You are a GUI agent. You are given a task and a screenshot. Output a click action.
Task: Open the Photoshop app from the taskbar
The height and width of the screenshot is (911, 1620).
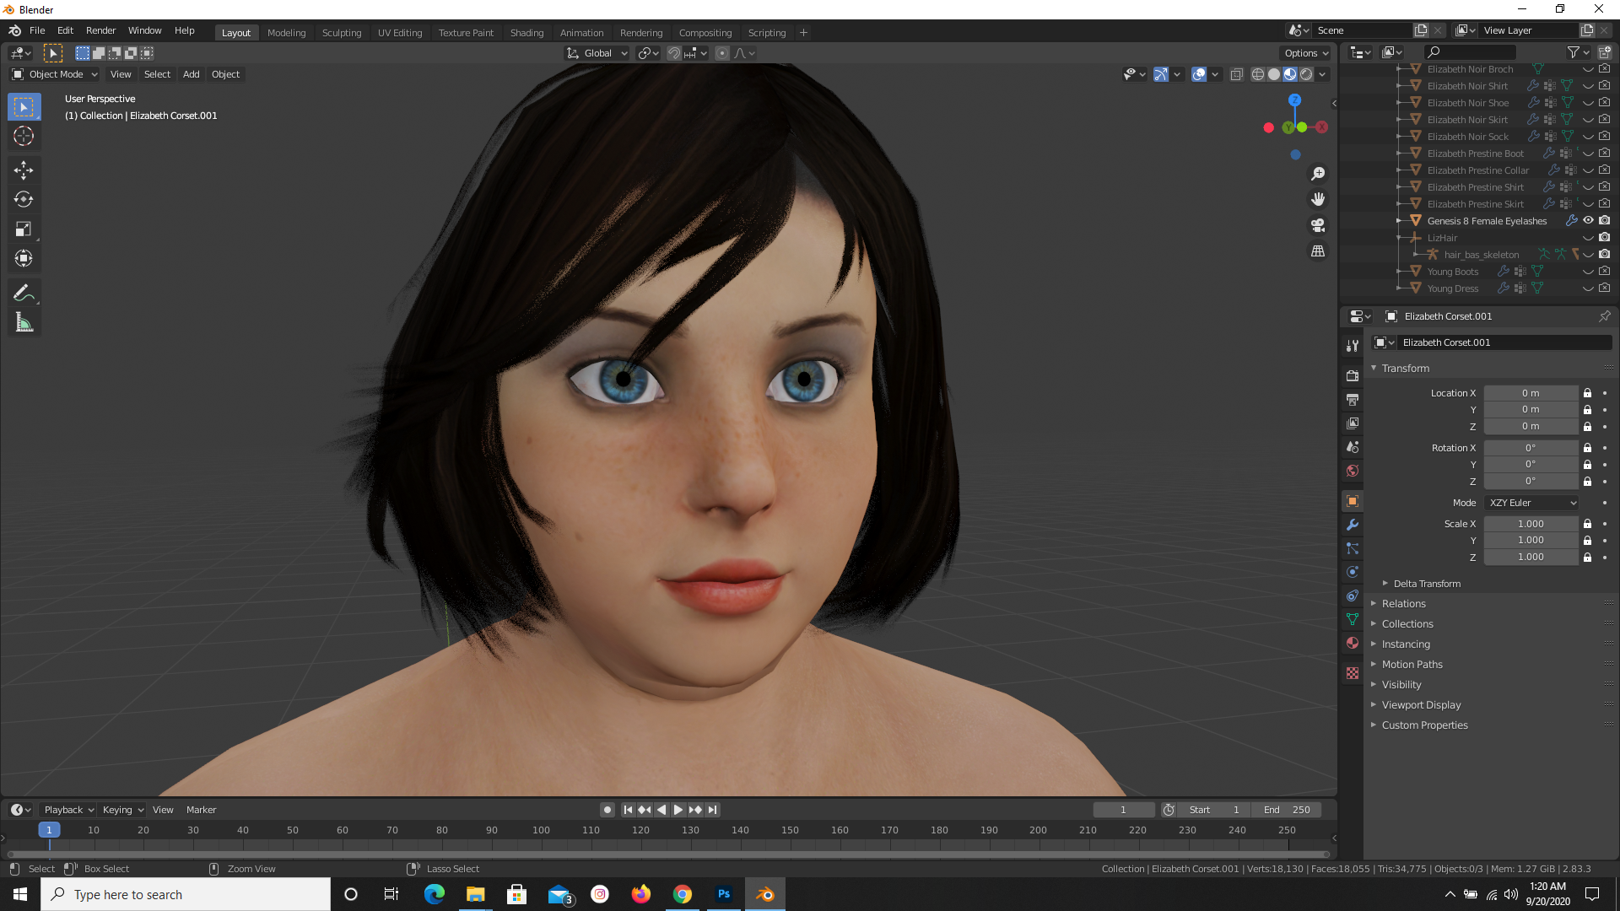point(724,894)
